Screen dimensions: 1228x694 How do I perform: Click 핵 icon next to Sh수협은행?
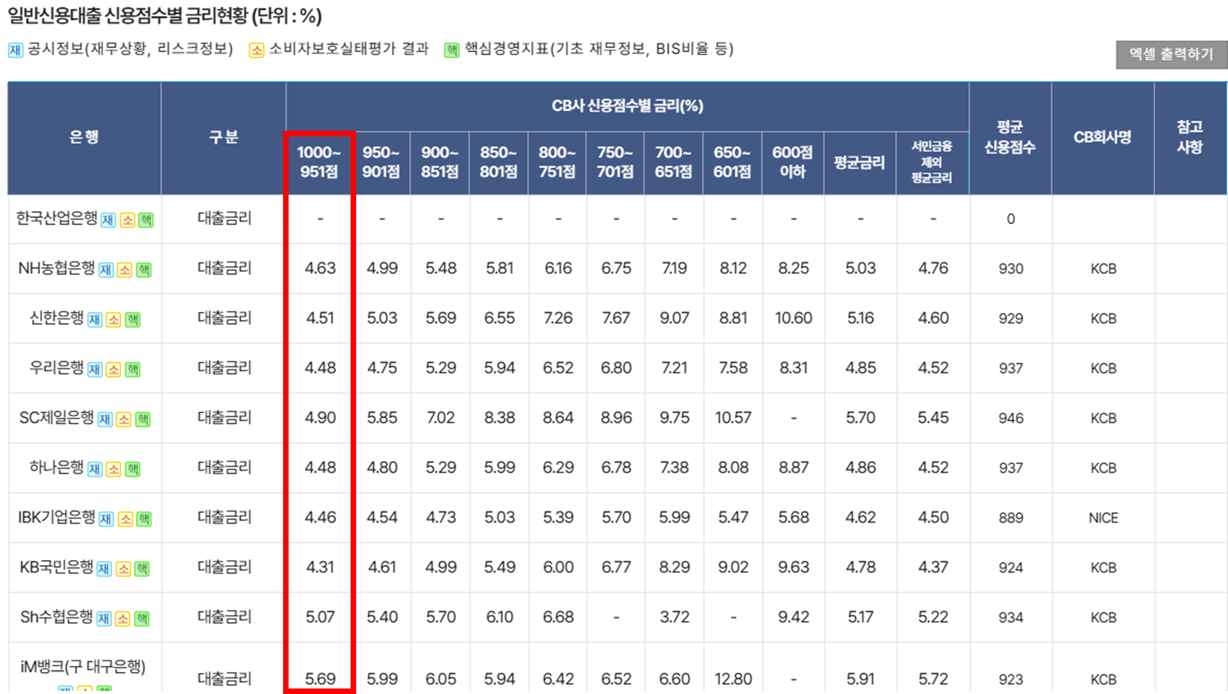point(142,618)
